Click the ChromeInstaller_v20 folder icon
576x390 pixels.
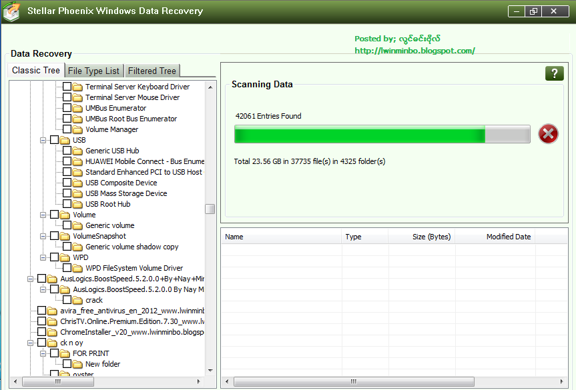pyautogui.click(x=52, y=332)
